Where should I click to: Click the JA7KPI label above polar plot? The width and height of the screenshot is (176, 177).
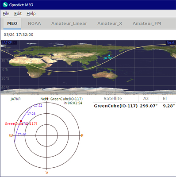point(16,99)
